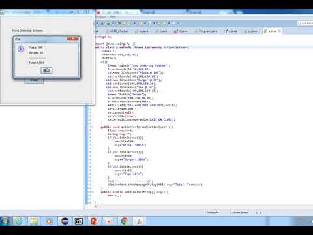Open Internet Explorer from the taskbar

[19, 221]
